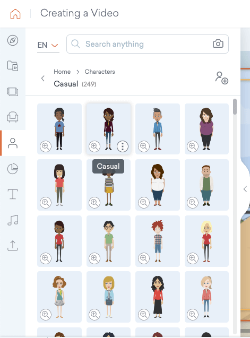
Task: Open the Props armchair sidebar icon
Action: pyautogui.click(x=13, y=117)
